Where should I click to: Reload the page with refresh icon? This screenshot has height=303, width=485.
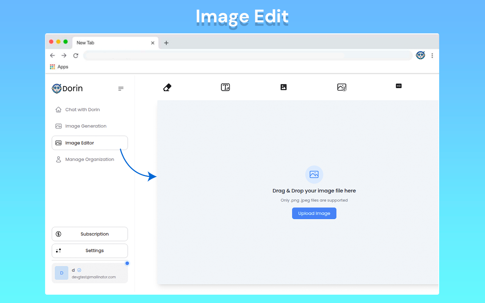click(76, 56)
